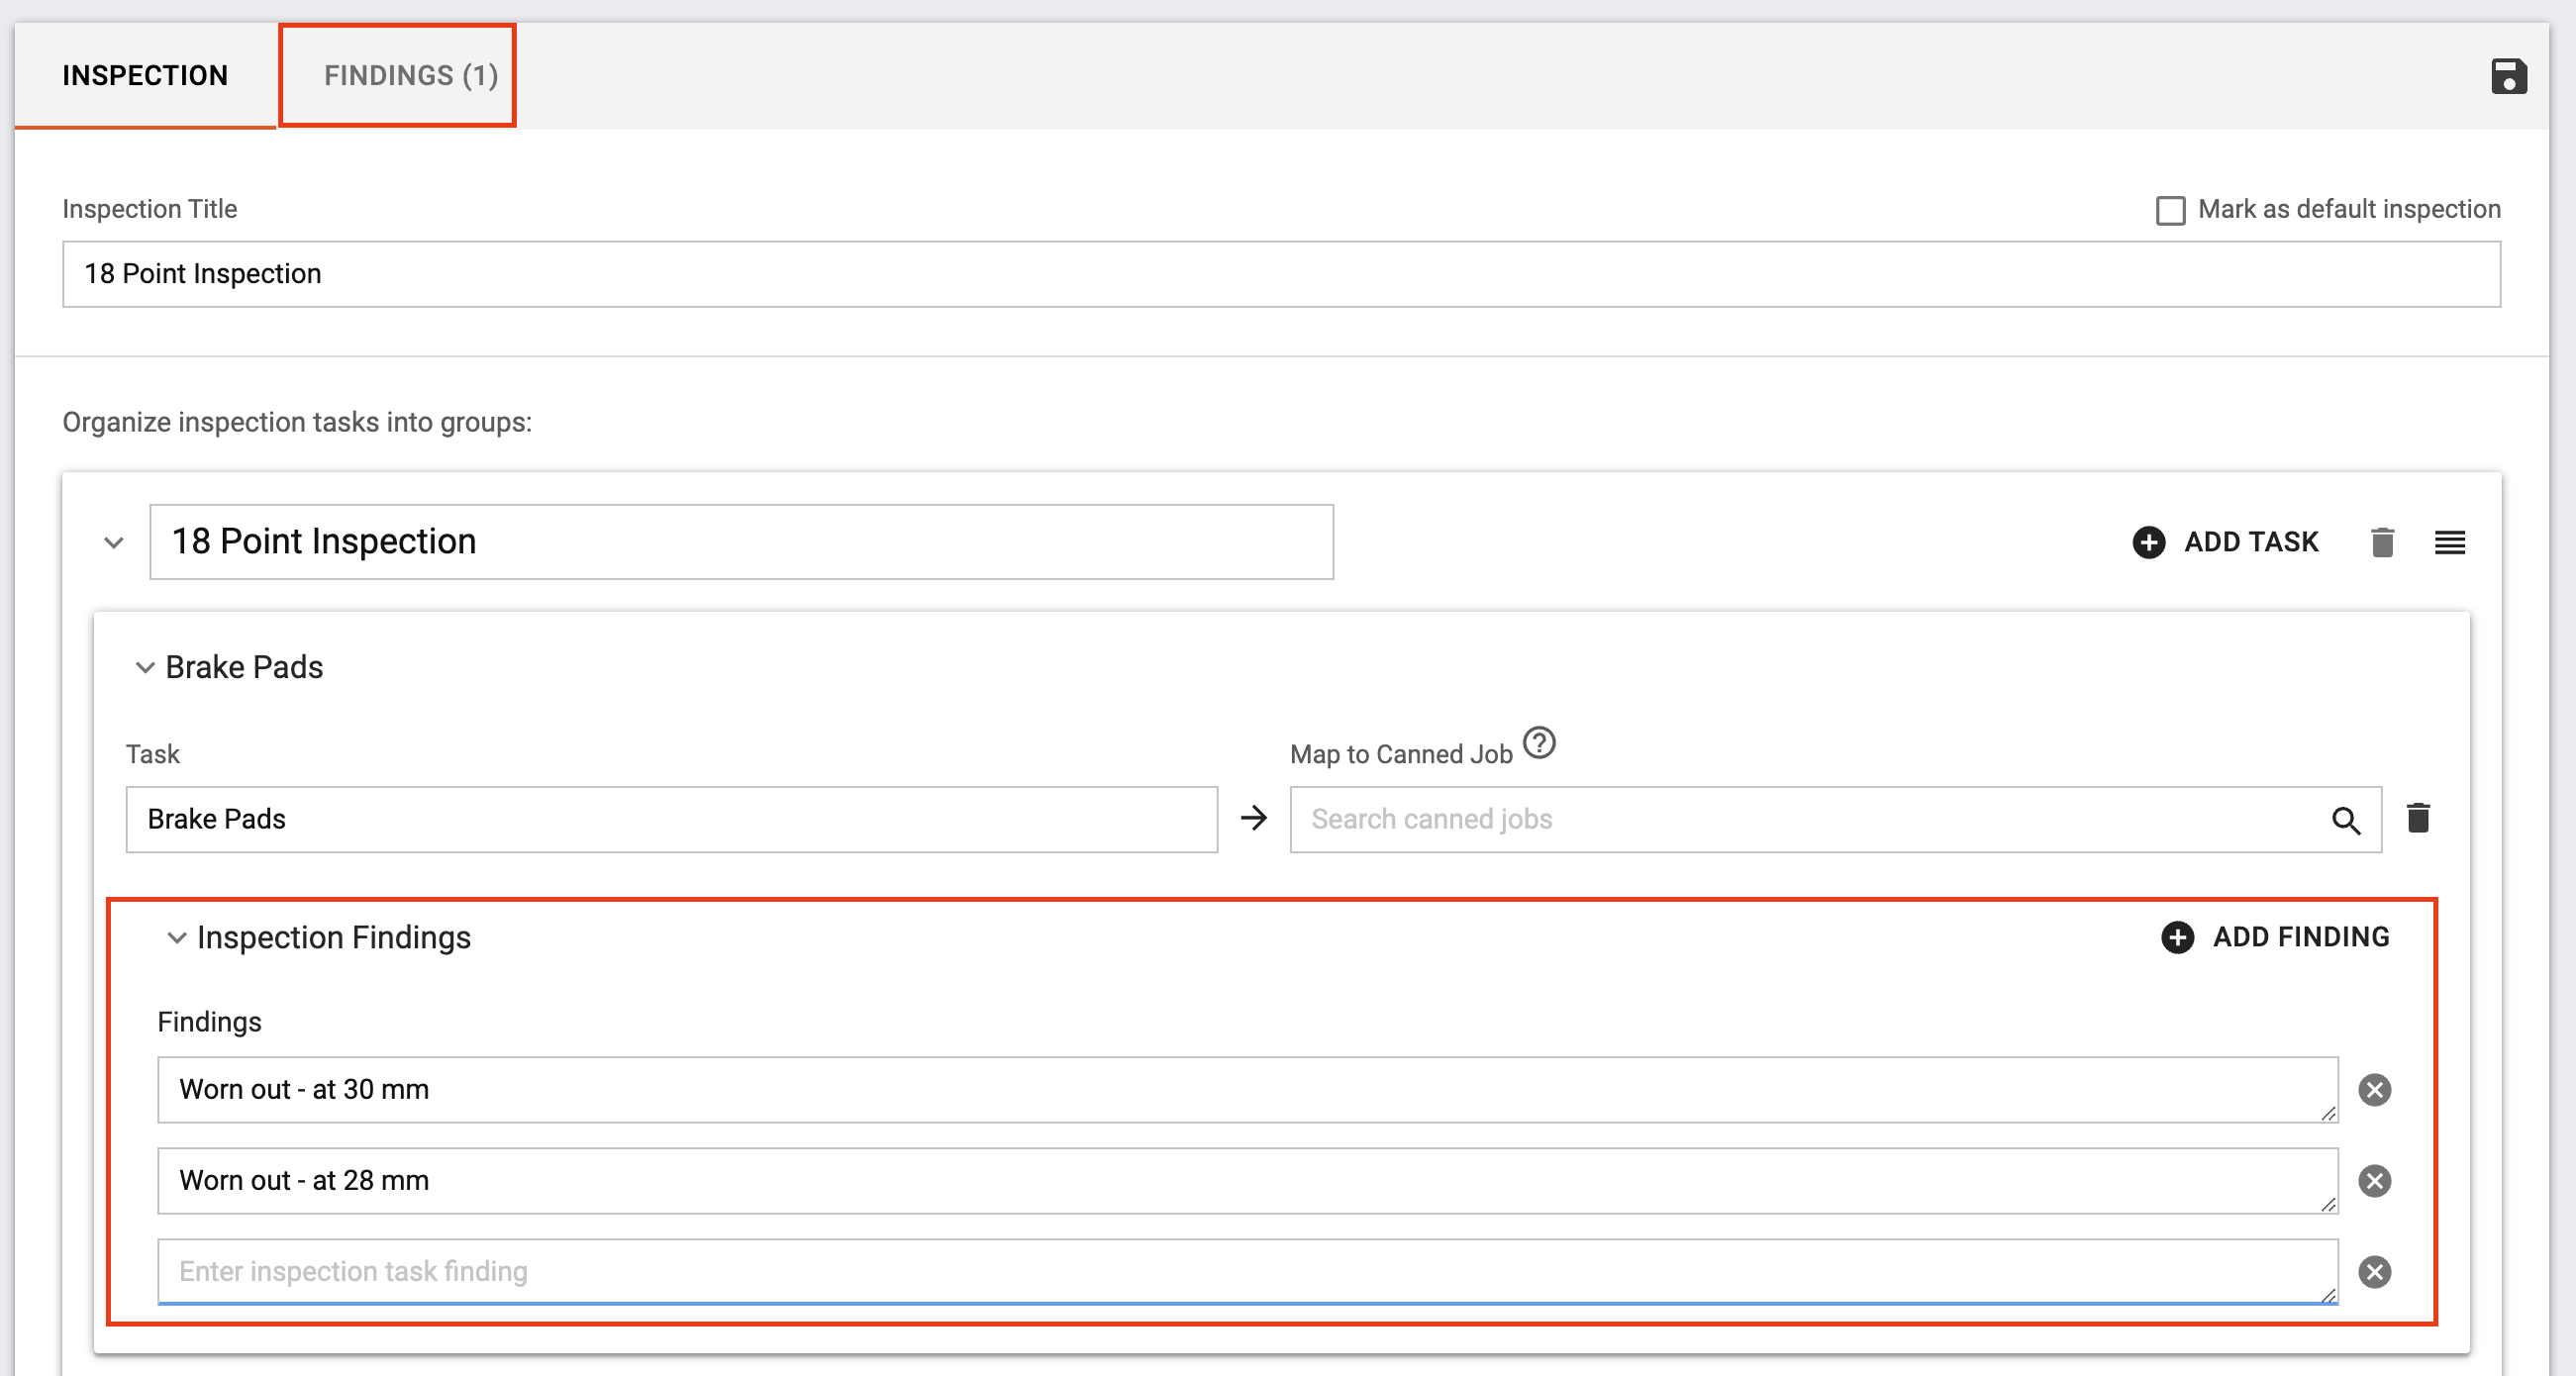Screen dimensions: 2576x1376
Task: Remove the 'Worn out - at 28 mm' finding
Action: (x=2374, y=1180)
